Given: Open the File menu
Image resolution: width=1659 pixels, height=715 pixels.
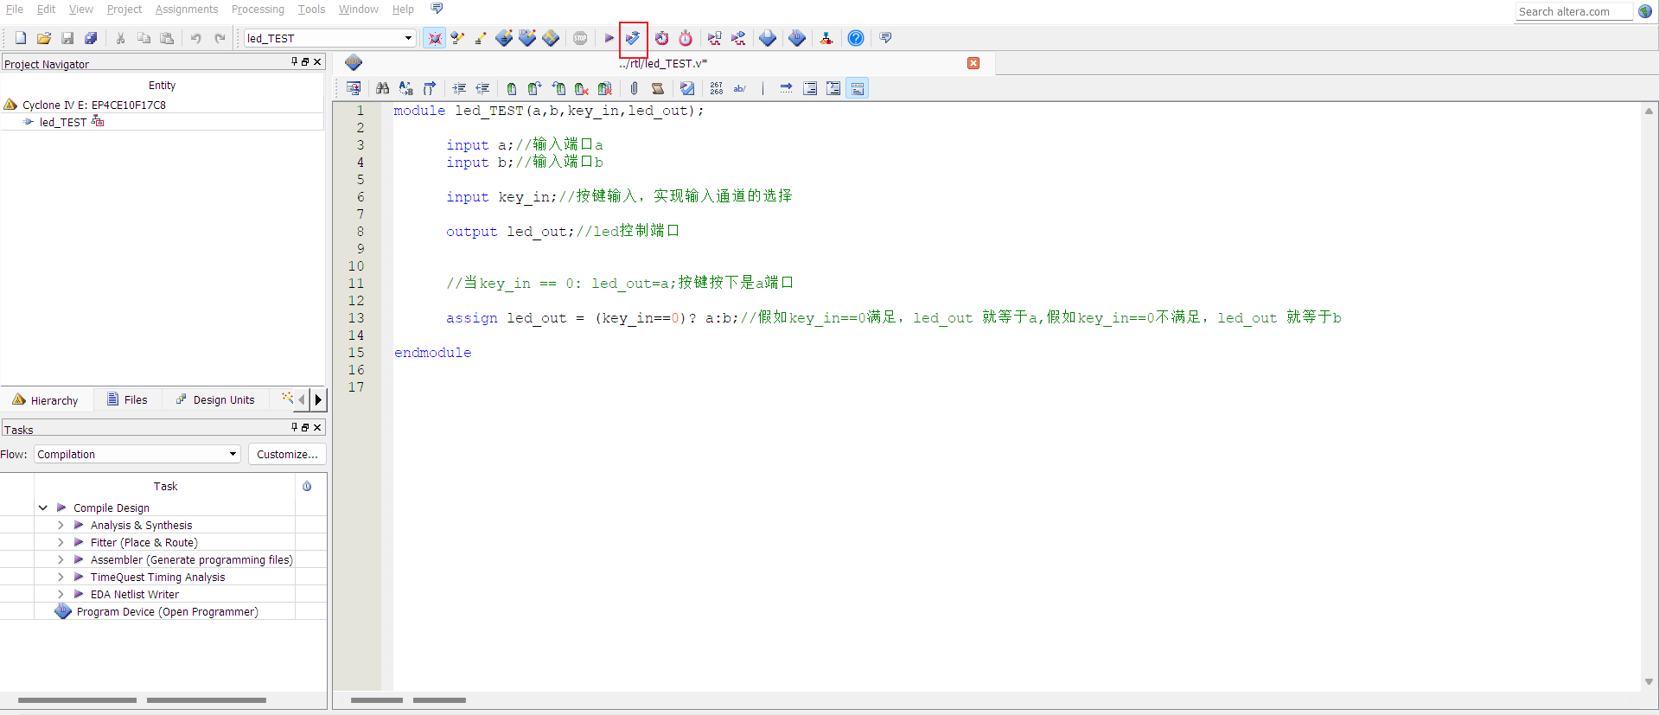Looking at the screenshot, I should [15, 10].
